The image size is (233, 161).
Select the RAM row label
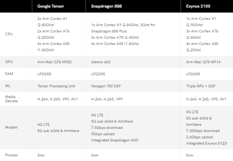coord(9,74)
